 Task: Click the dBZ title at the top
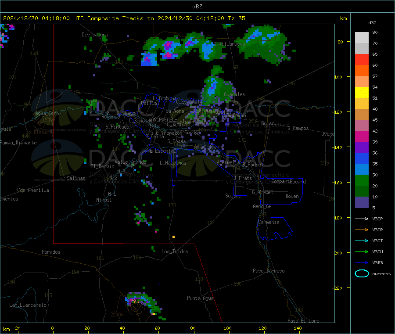[197, 7]
